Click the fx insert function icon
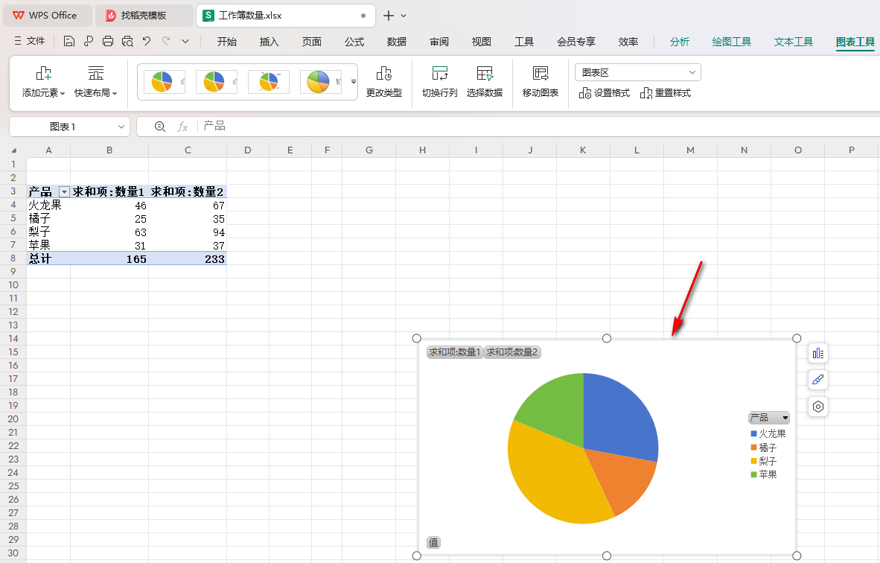880x563 pixels. point(182,127)
